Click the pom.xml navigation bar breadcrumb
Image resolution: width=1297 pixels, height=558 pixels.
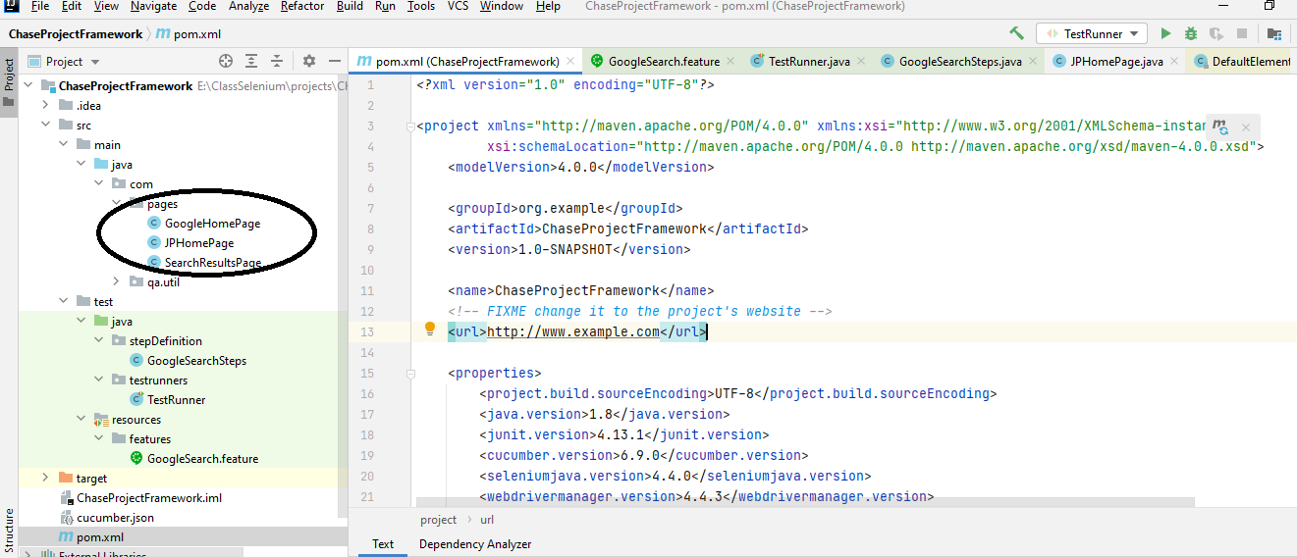190,33
